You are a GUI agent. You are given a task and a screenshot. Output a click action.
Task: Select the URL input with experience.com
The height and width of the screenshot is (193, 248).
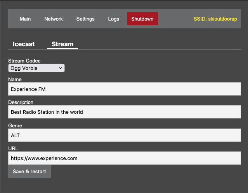click(x=124, y=158)
